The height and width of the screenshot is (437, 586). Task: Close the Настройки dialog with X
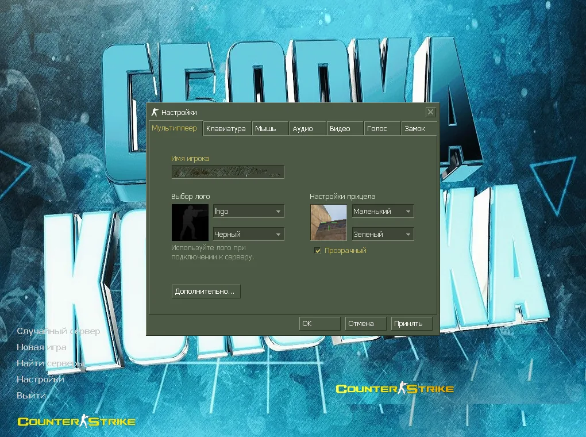(430, 112)
